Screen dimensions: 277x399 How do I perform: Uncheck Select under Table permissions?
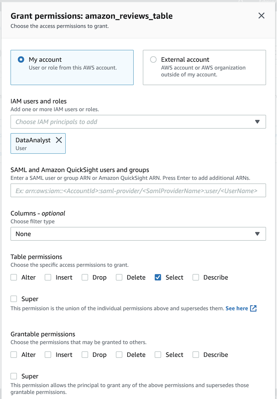[x=158, y=277]
